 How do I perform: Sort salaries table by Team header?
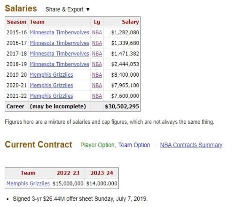[x=37, y=22]
